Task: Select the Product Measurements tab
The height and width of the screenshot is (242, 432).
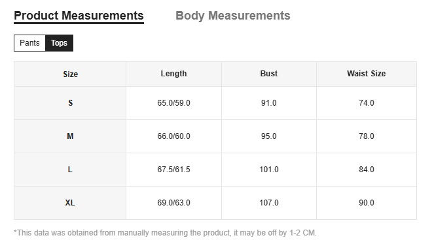Action: [x=79, y=16]
